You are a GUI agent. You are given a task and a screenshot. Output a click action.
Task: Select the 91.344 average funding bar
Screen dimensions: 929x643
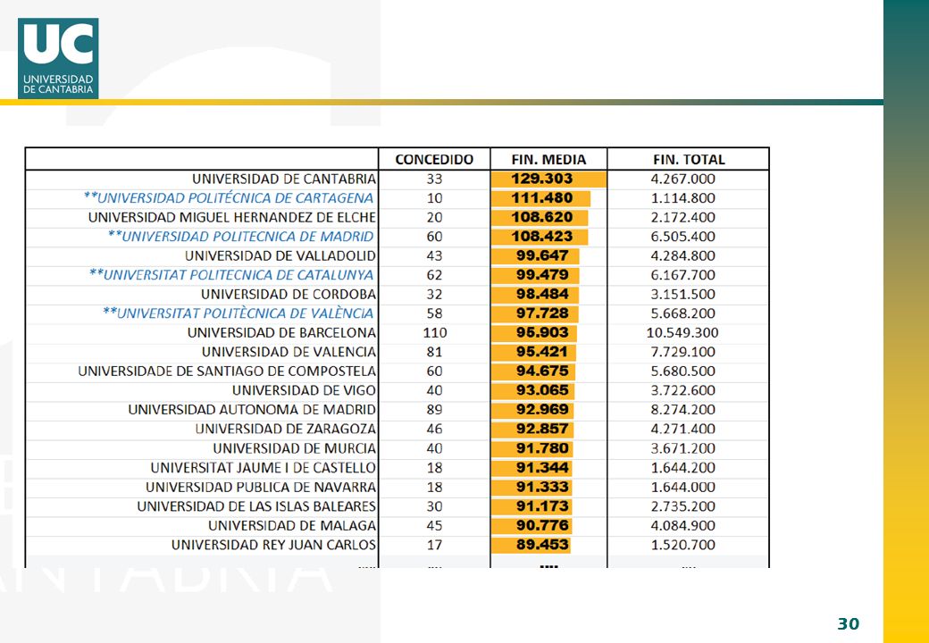point(532,468)
